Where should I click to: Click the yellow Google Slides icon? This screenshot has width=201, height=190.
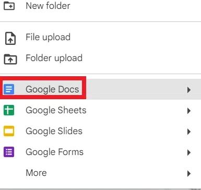(x=9, y=131)
